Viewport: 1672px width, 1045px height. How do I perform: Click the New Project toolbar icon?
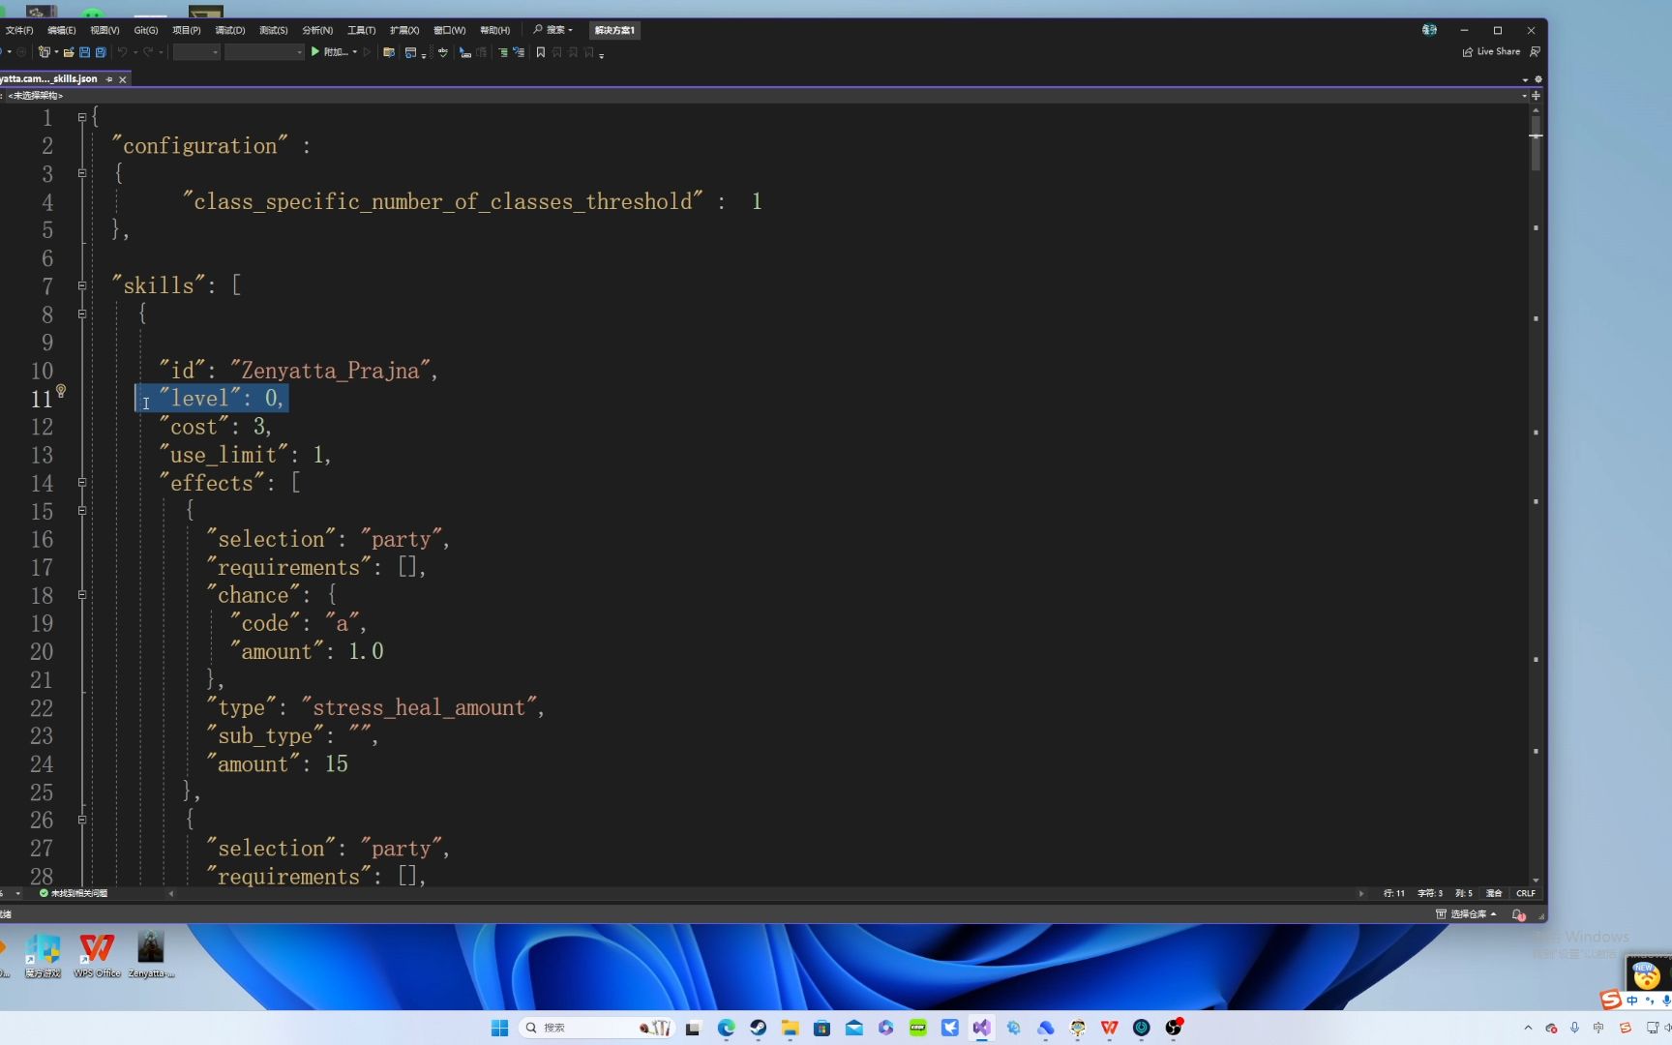44,52
